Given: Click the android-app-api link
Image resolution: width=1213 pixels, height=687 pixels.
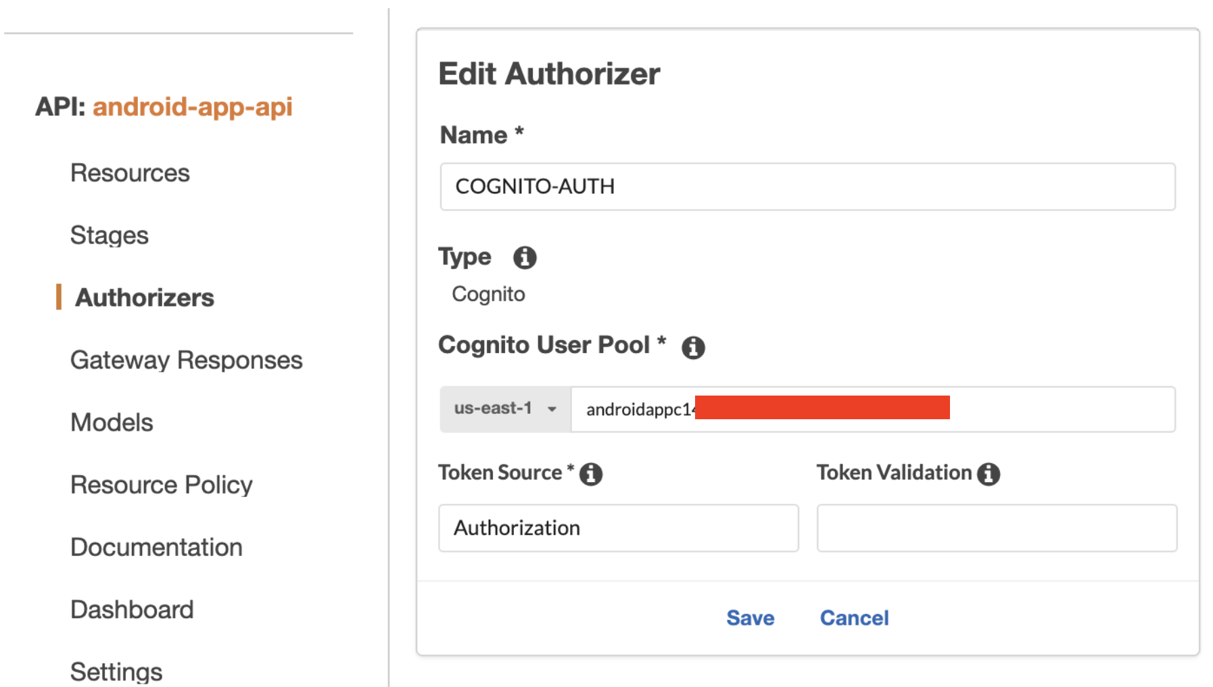Looking at the screenshot, I should pyautogui.click(x=193, y=107).
